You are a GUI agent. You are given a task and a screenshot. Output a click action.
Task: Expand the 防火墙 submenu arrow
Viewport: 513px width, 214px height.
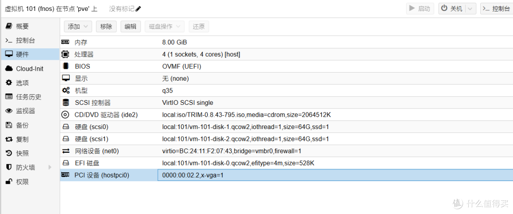(49, 167)
